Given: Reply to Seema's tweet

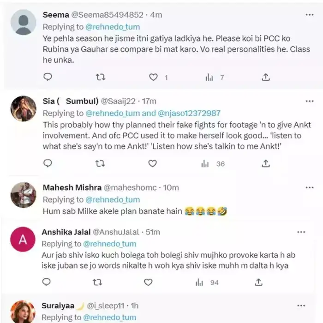Looking at the screenshot, I should pyautogui.click(x=48, y=77).
